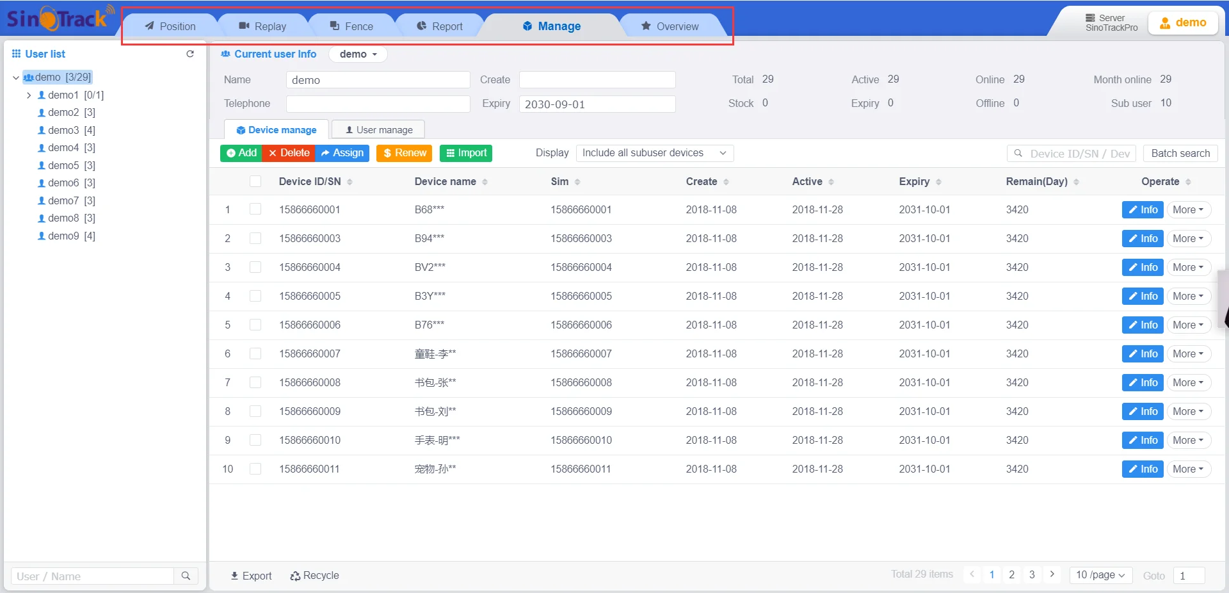Refresh the User list panel
This screenshot has width=1229, height=593.
[x=190, y=54]
